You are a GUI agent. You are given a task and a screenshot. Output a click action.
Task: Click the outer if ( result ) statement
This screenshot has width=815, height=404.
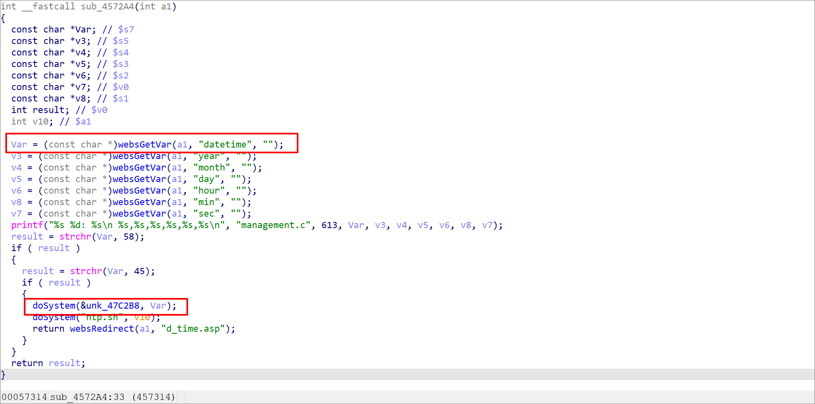click(x=46, y=248)
